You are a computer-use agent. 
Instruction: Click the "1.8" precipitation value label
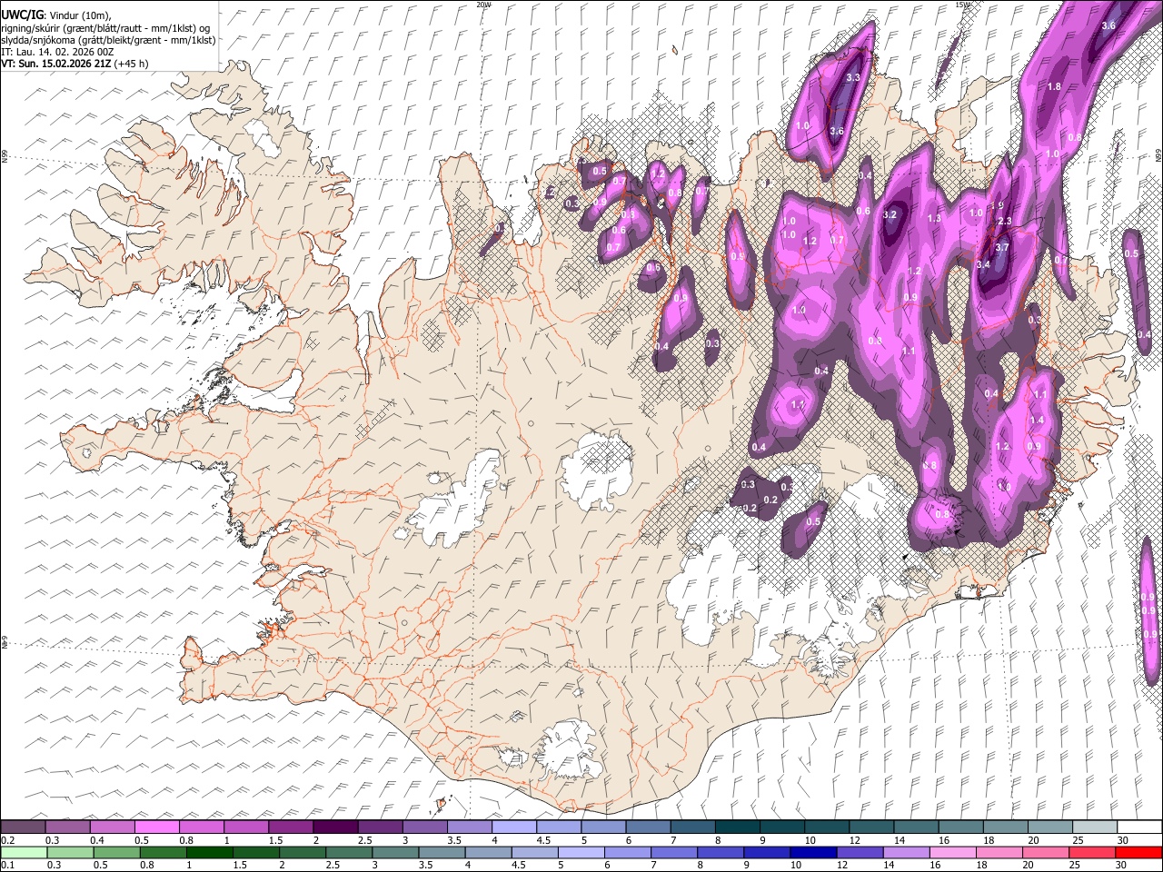1054,86
